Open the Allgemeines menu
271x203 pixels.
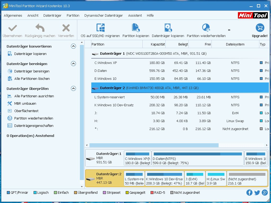pos(13,16)
